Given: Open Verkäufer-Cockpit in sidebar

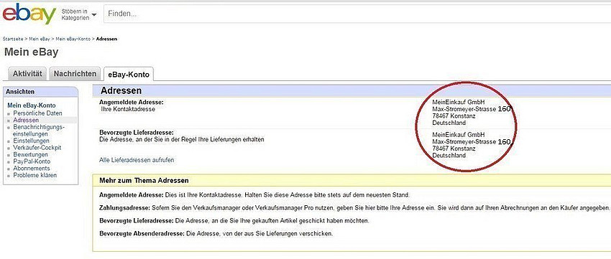Looking at the screenshot, I should tap(37, 148).
